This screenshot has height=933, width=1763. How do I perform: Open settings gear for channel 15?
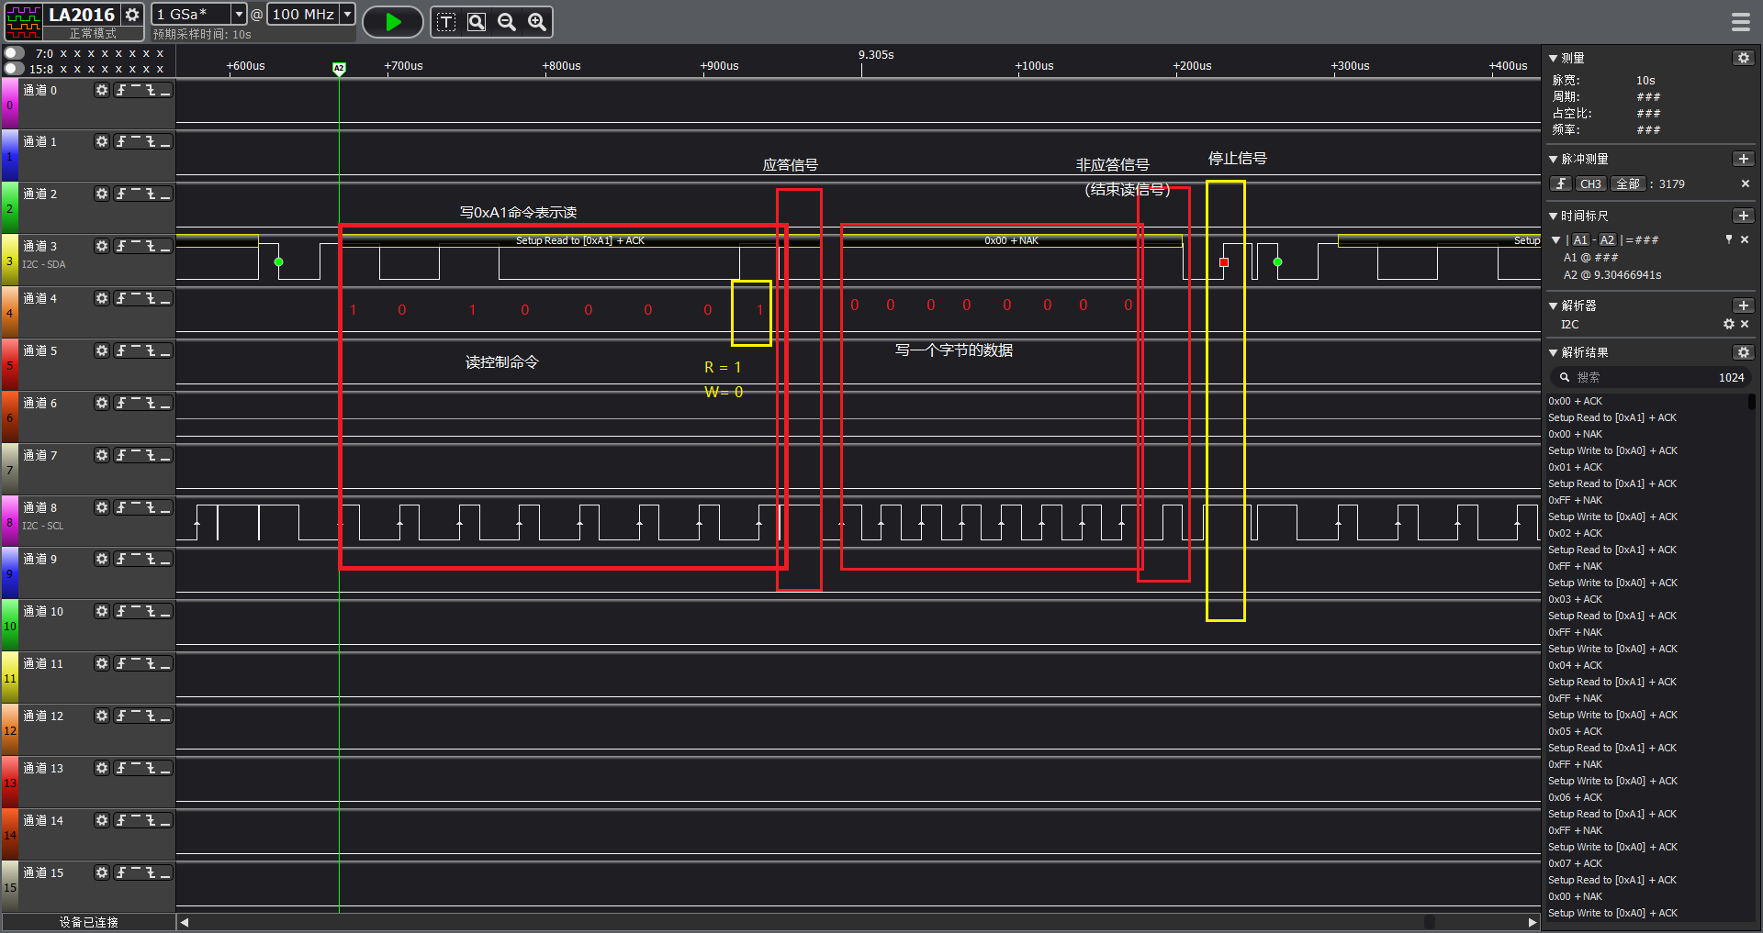[102, 872]
